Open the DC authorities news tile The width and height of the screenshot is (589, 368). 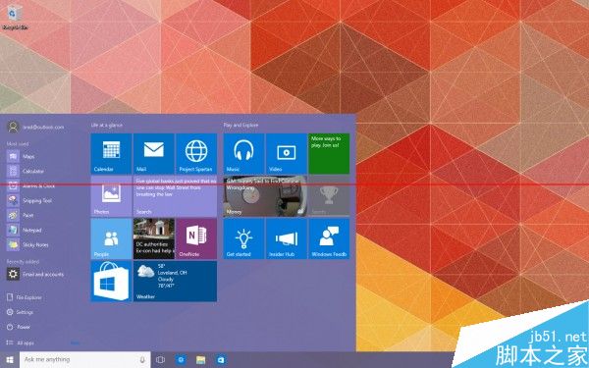coord(154,238)
